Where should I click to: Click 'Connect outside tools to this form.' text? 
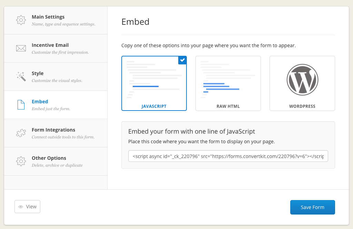[63, 137]
